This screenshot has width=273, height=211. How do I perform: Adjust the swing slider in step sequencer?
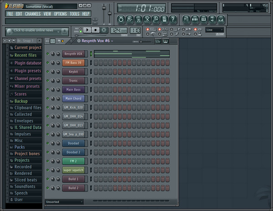pos(145,41)
